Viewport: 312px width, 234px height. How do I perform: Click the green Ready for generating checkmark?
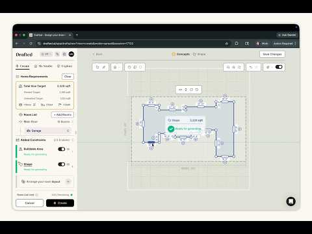171,129
